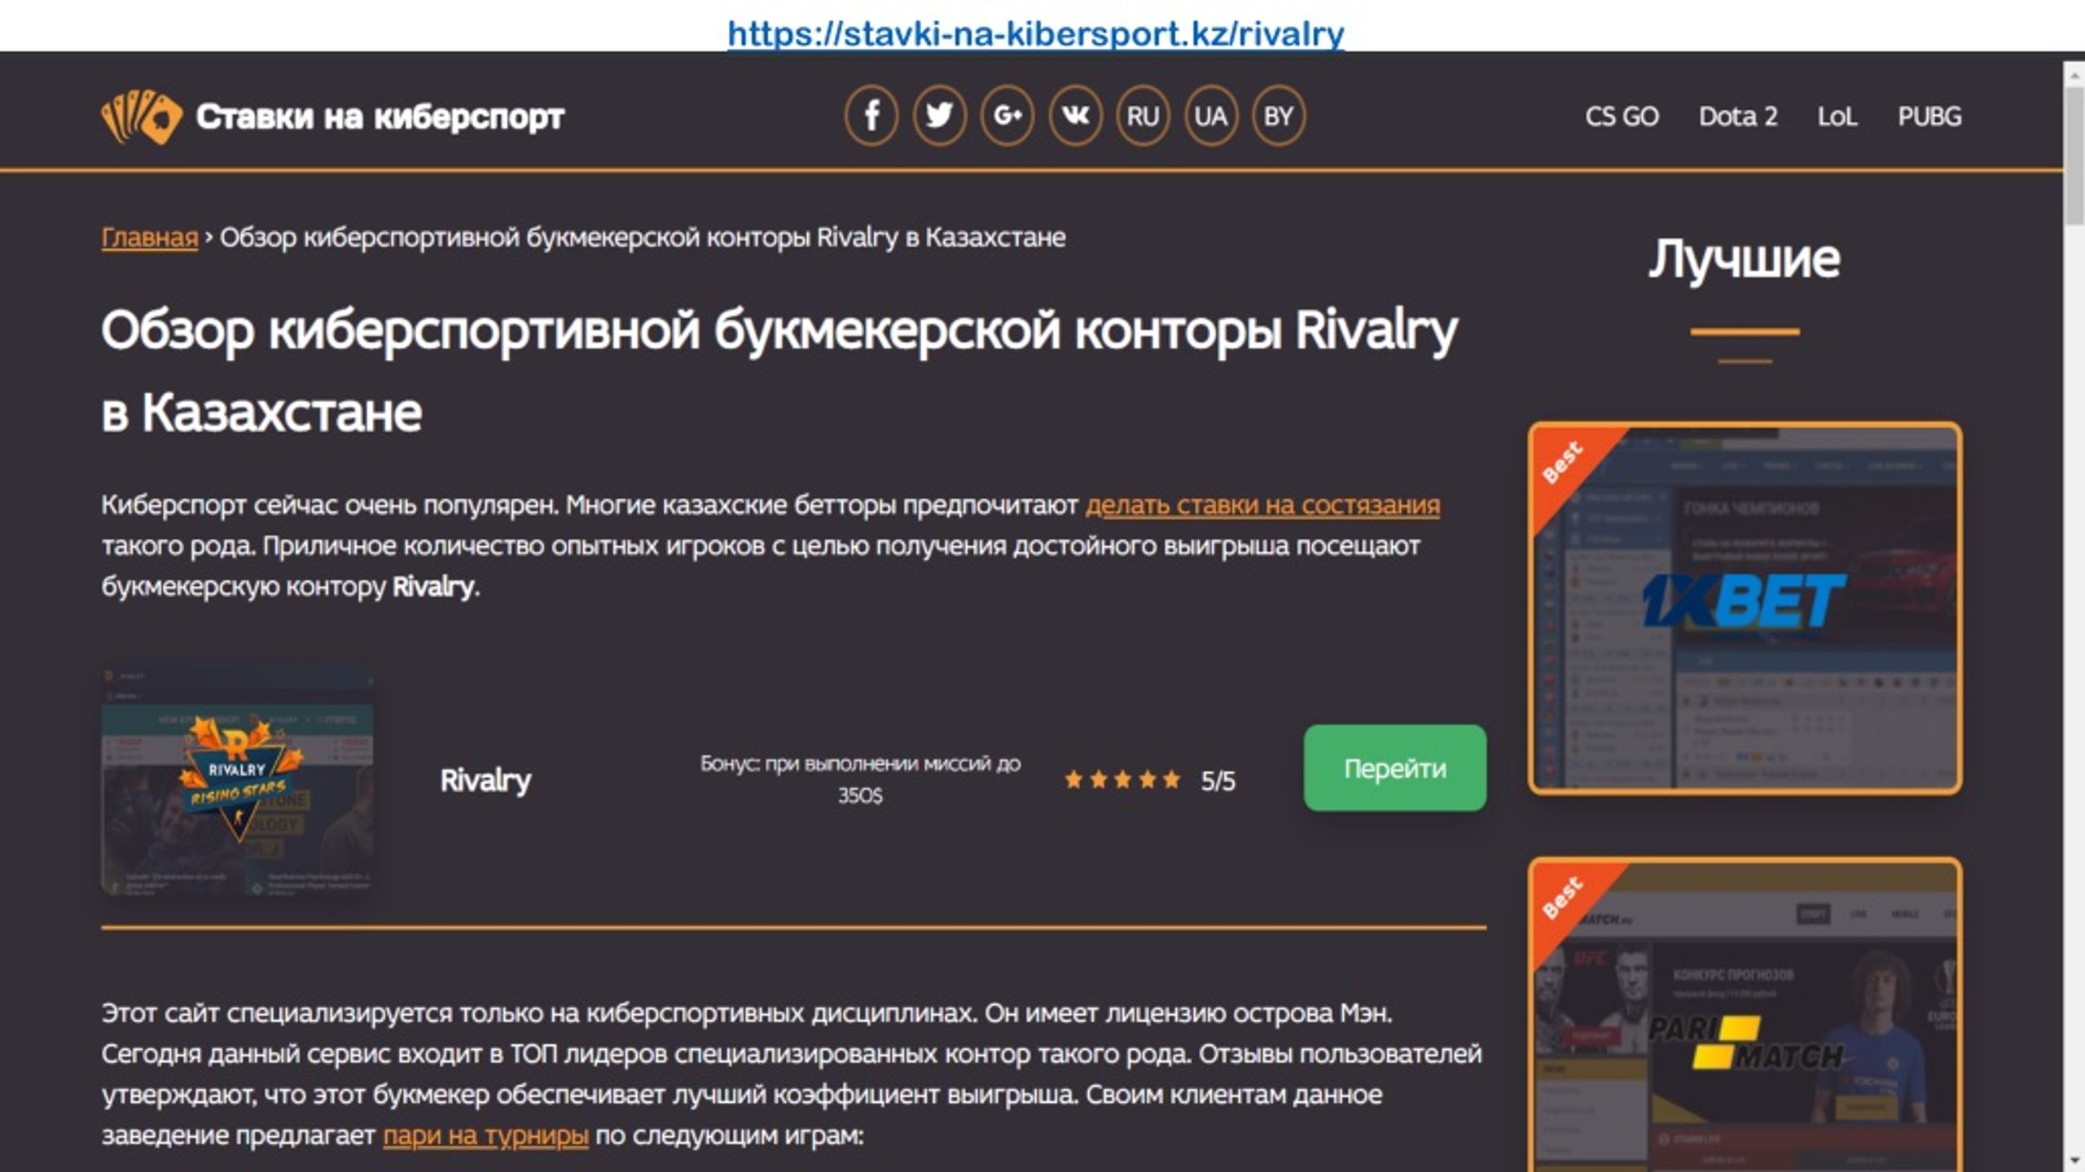Click the bonus text 'до 350$'

(860, 780)
